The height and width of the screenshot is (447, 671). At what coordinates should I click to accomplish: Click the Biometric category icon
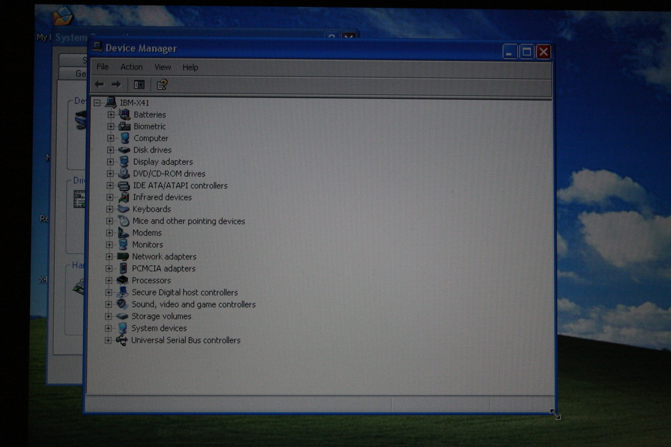[x=125, y=126]
